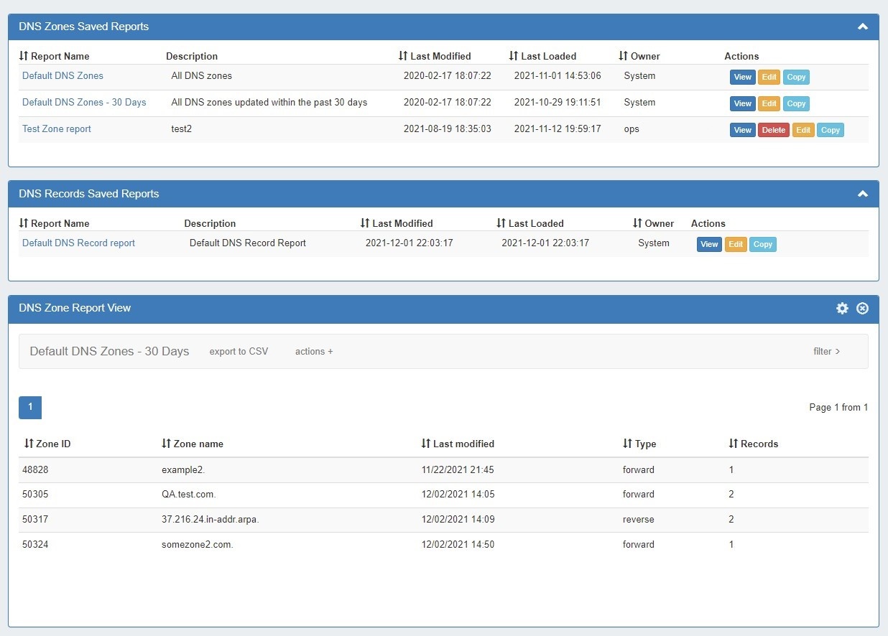The height and width of the screenshot is (636, 888).
Task: Sort zones saved reports by Last Loaded
Action: point(542,56)
